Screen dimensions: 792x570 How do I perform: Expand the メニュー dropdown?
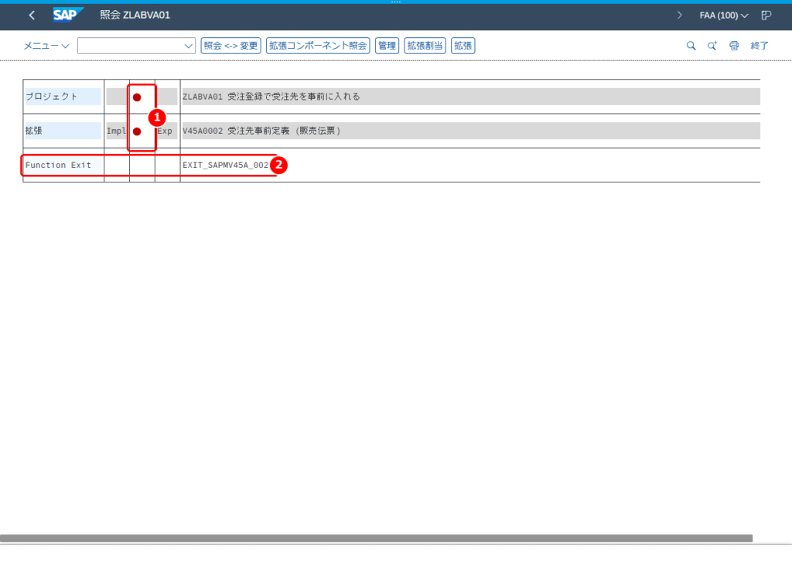point(46,46)
